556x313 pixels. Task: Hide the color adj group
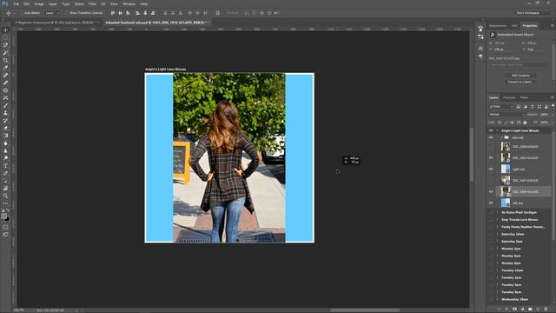tap(491, 137)
